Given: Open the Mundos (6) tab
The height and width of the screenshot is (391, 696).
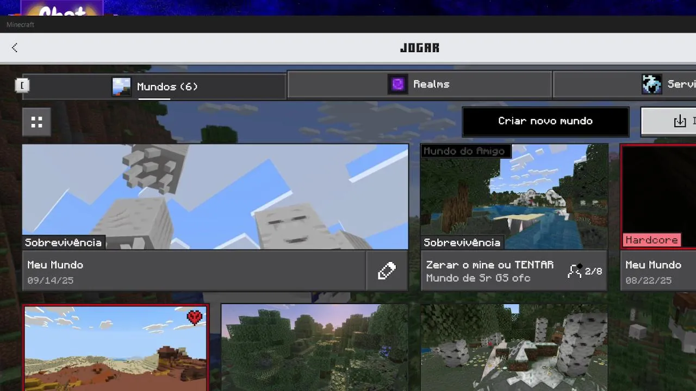Looking at the screenshot, I should (154, 86).
